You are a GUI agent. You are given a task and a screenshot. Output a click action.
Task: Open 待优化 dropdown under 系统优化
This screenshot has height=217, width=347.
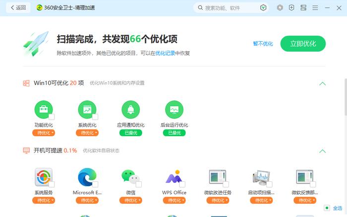pyautogui.click(x=87, y=133)
